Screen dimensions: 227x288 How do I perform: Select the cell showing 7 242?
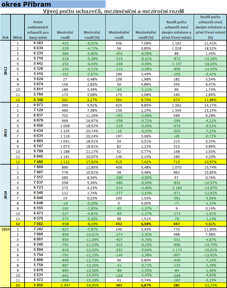(38, 229)
